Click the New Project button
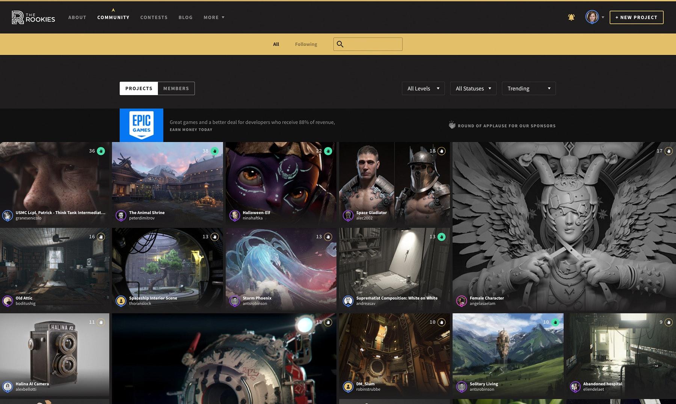 [636, 17]
